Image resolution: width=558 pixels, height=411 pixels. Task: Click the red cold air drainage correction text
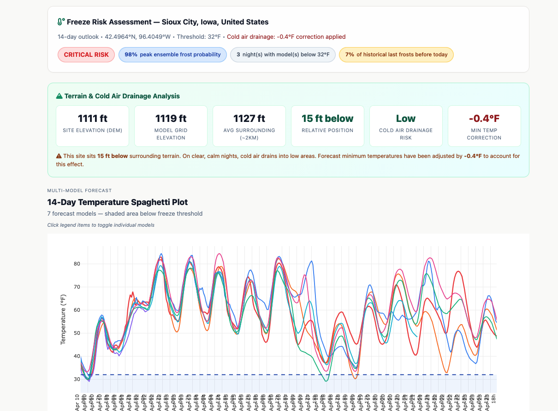click(286, 37)
